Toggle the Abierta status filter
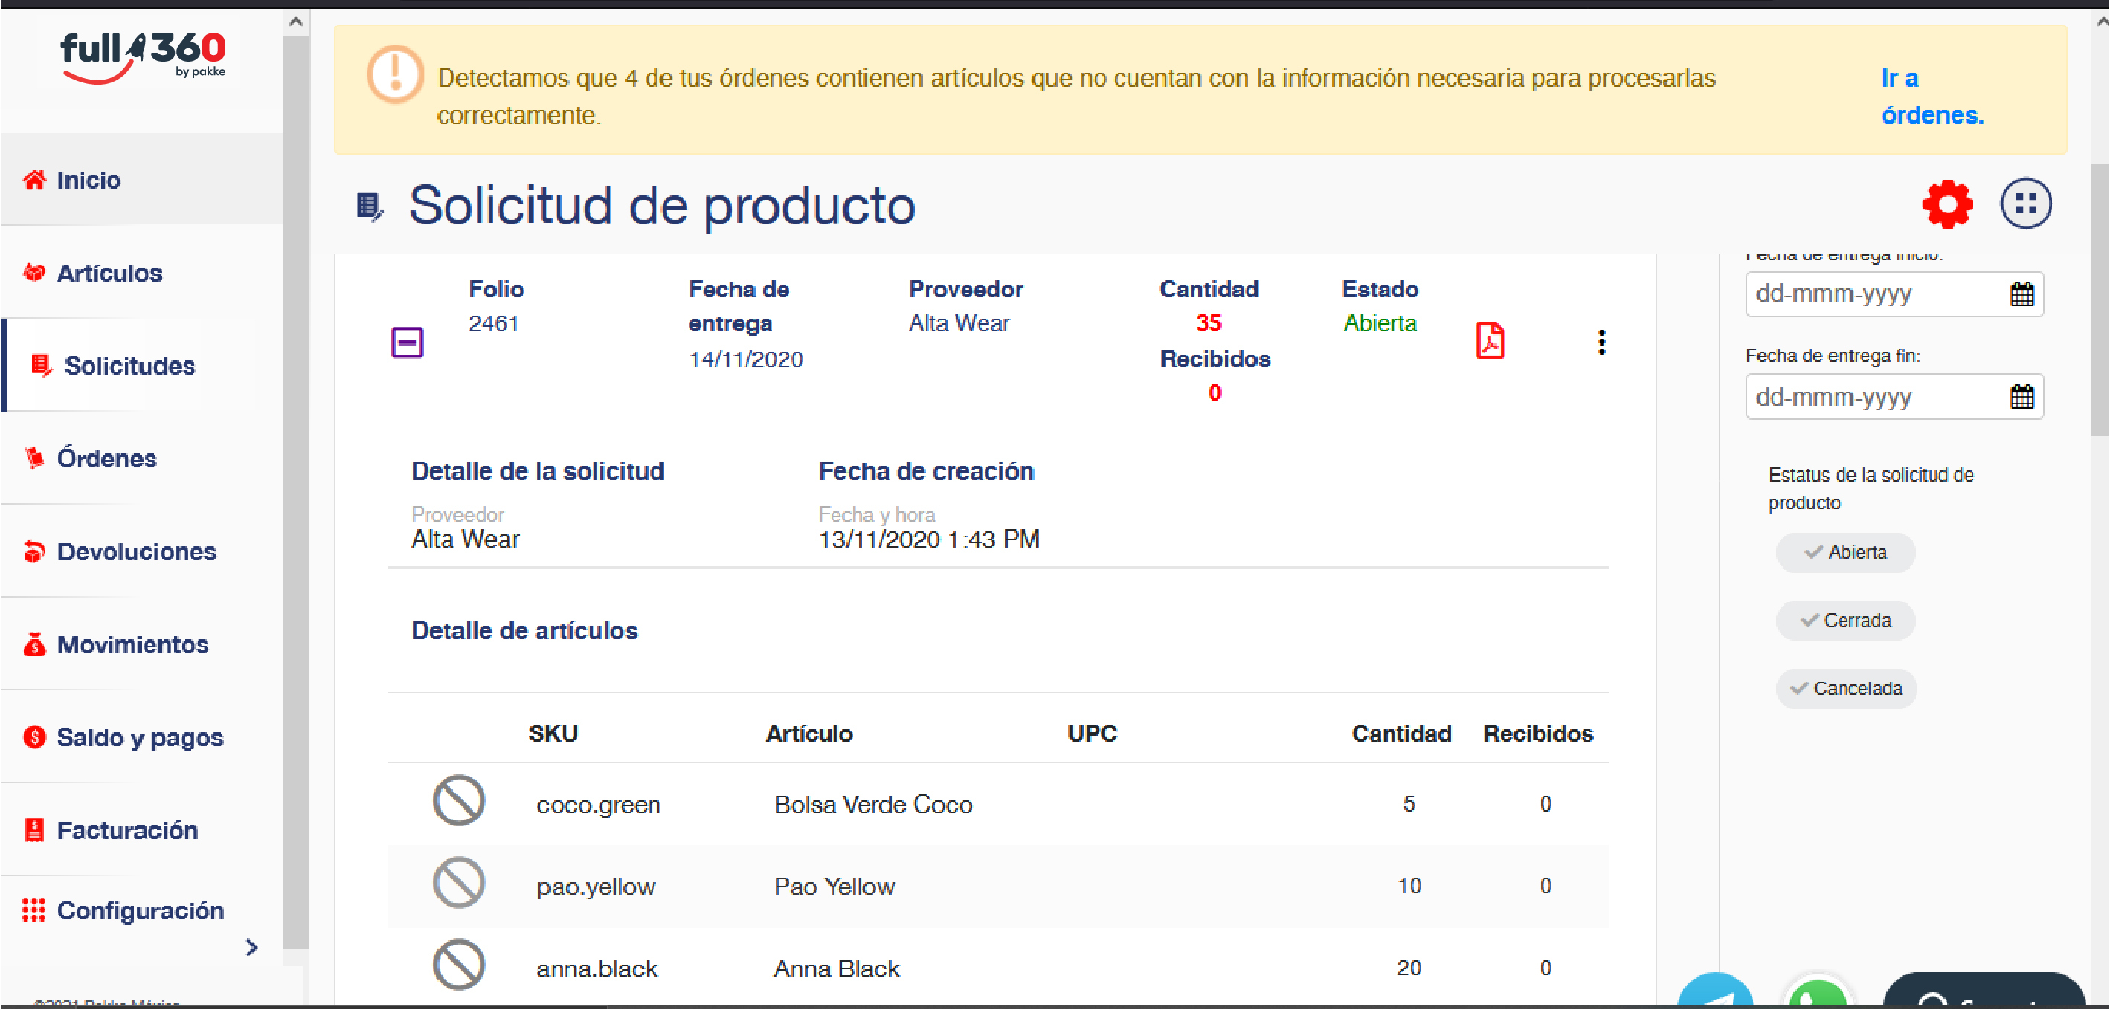 [1844, 552]
